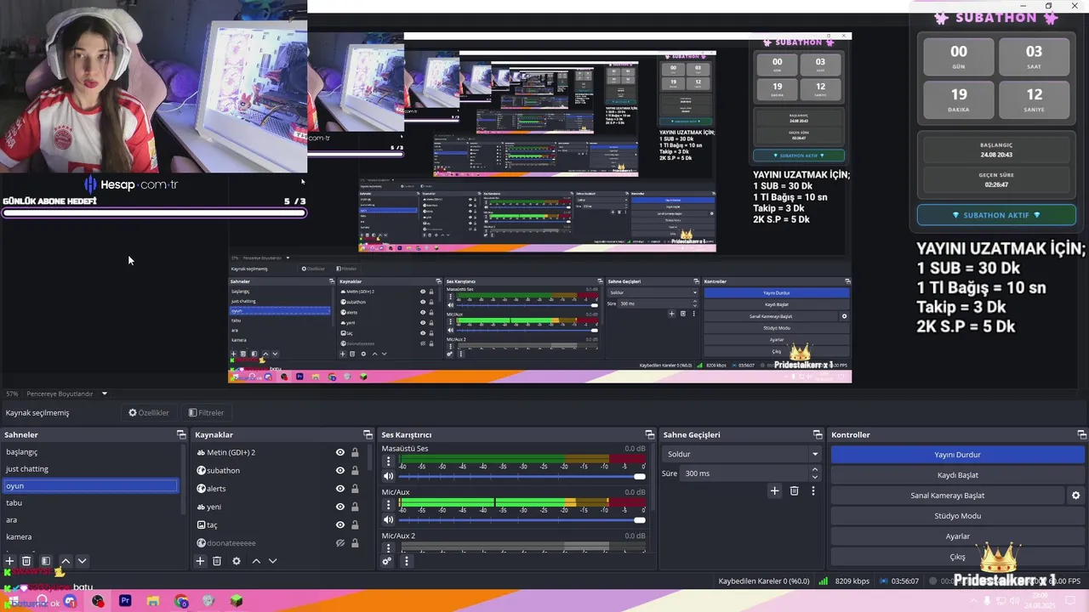Increase transition duration with up arrow
This screenshot has width=1089, height=612.
coord(815,469)
